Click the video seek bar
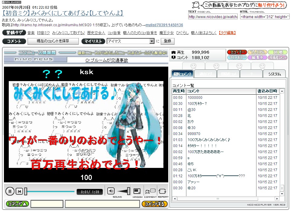Viewport: 293px width, 211px height. click(50, 191)
